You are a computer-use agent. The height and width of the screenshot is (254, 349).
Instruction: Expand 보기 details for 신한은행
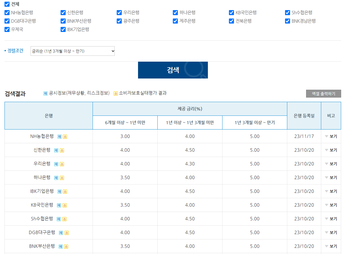pos(331,150)
